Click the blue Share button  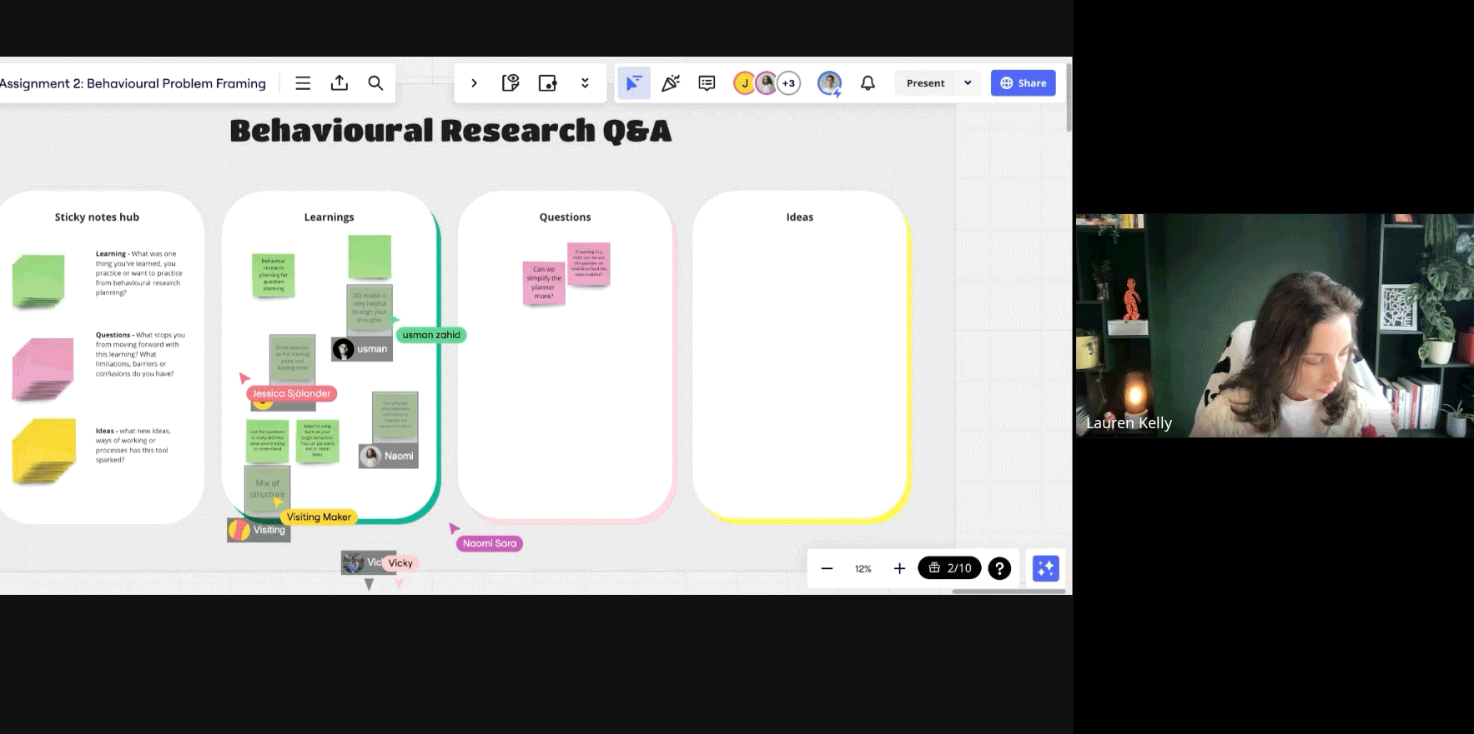pyautogui.click(x=1024, y=83)
